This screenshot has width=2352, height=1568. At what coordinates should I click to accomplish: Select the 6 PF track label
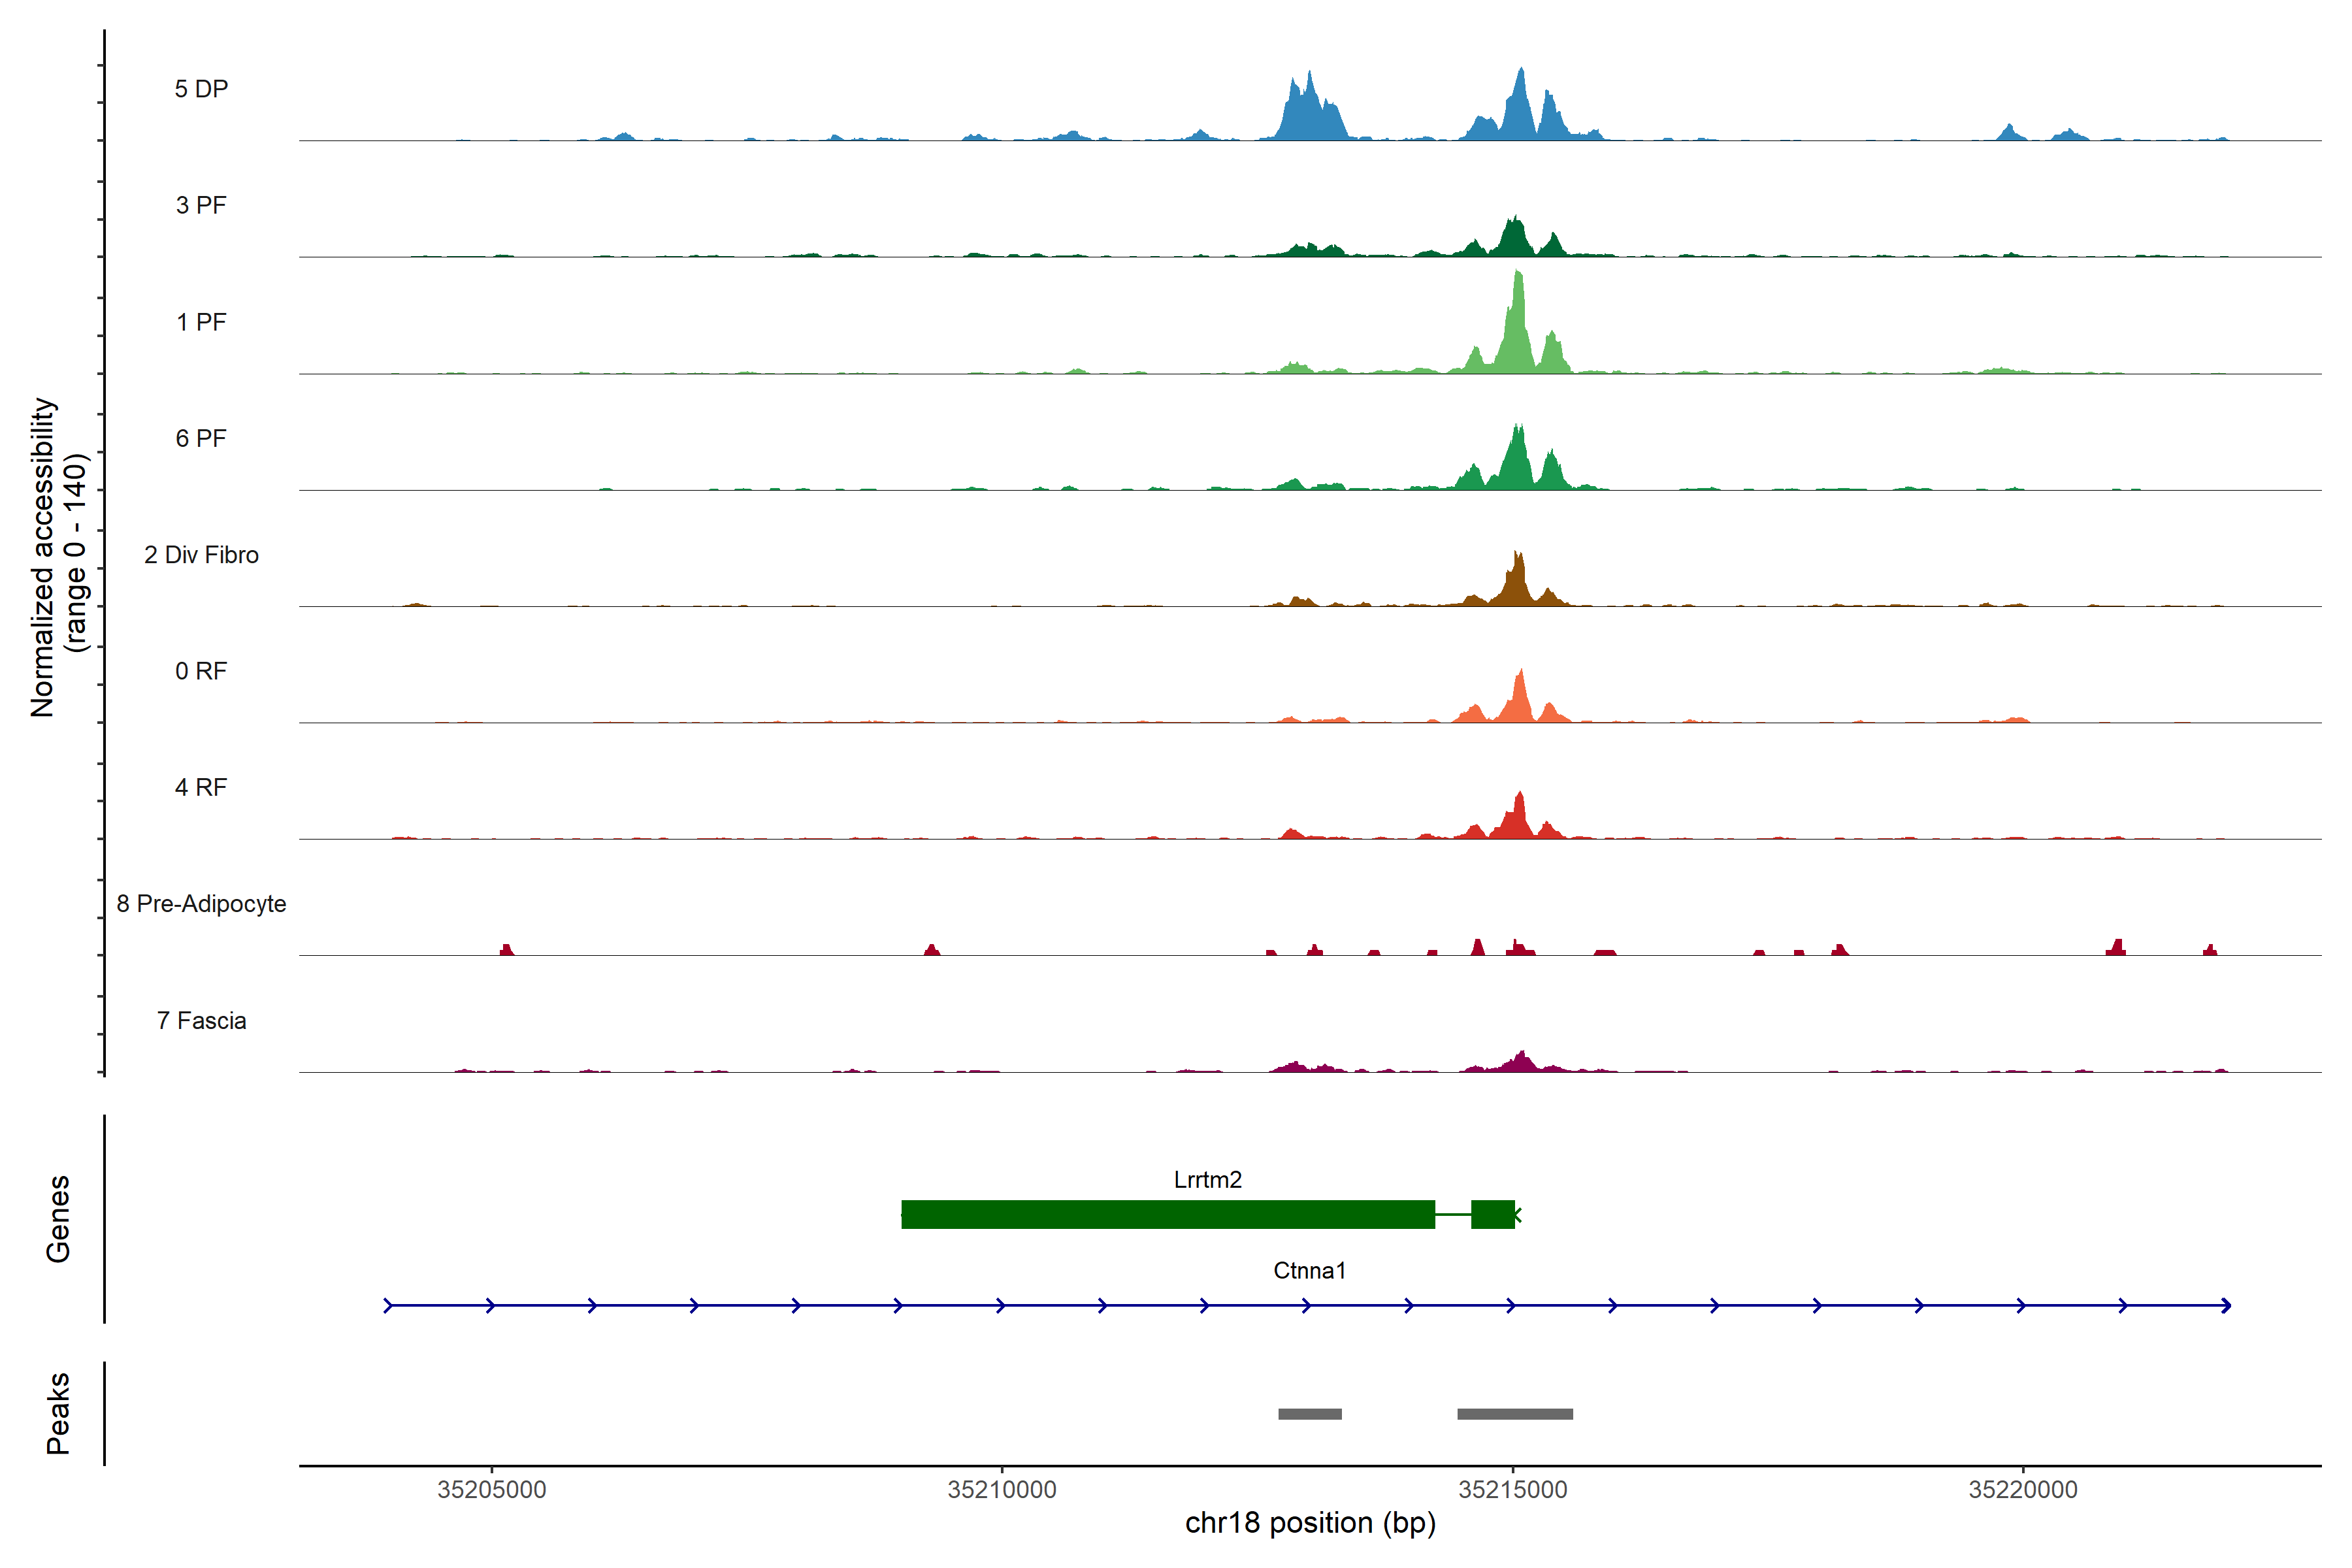[201, 438]
